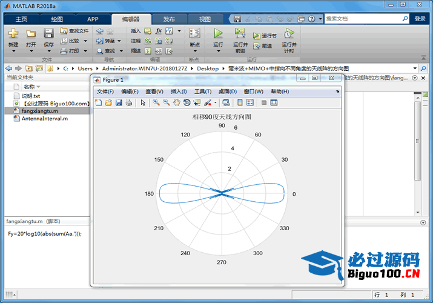Image resolution: width=433 pixels, height=303 pixels.
Task: Switch to the View (视图) tab
Action: click(x=205, y=19)
